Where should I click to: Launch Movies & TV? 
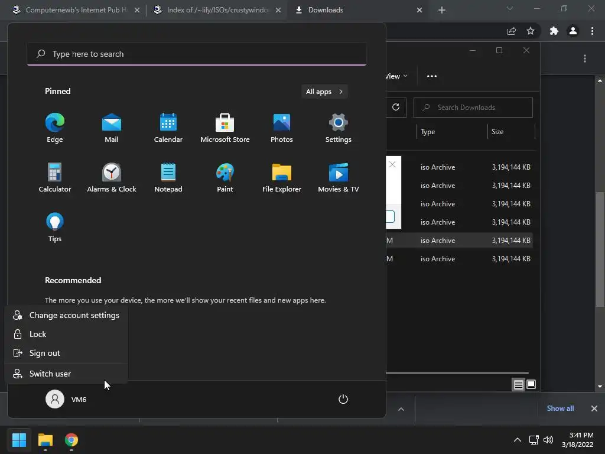(x=339, y=177)
